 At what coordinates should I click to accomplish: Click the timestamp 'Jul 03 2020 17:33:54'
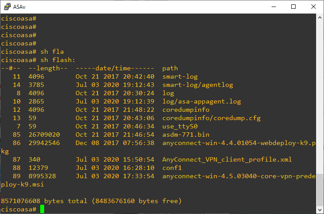point(115,176)
